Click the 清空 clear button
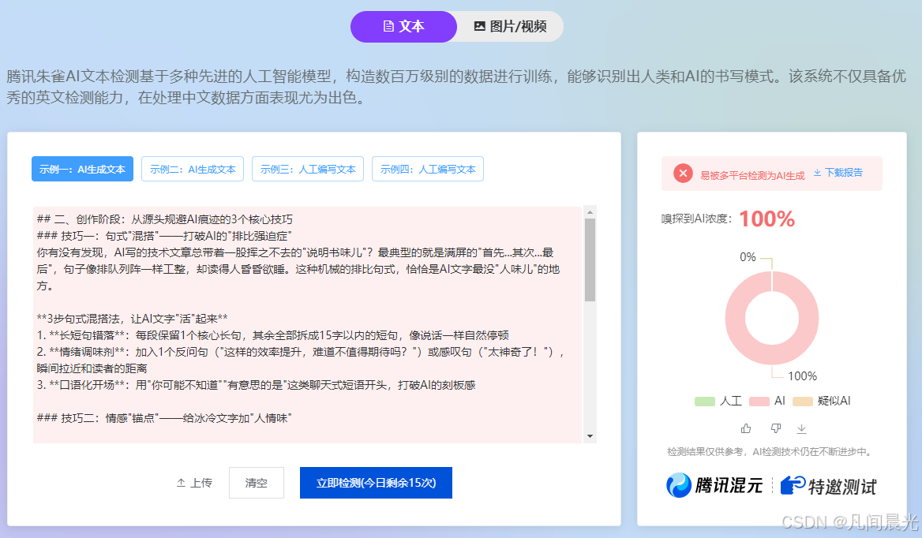Viewport: 922px width, 538px height. pyautogui.click(x=257, y=483)
